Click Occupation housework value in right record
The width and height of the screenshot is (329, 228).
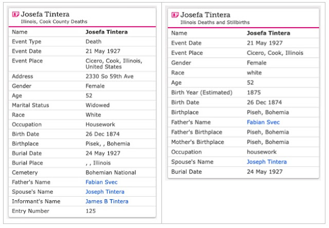[x=261, y=152]
